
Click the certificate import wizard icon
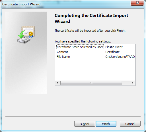coord(26,35)
